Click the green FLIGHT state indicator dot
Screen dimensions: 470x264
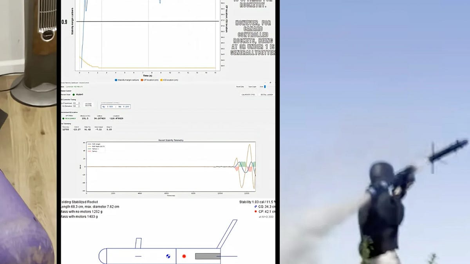pos(73,94)
